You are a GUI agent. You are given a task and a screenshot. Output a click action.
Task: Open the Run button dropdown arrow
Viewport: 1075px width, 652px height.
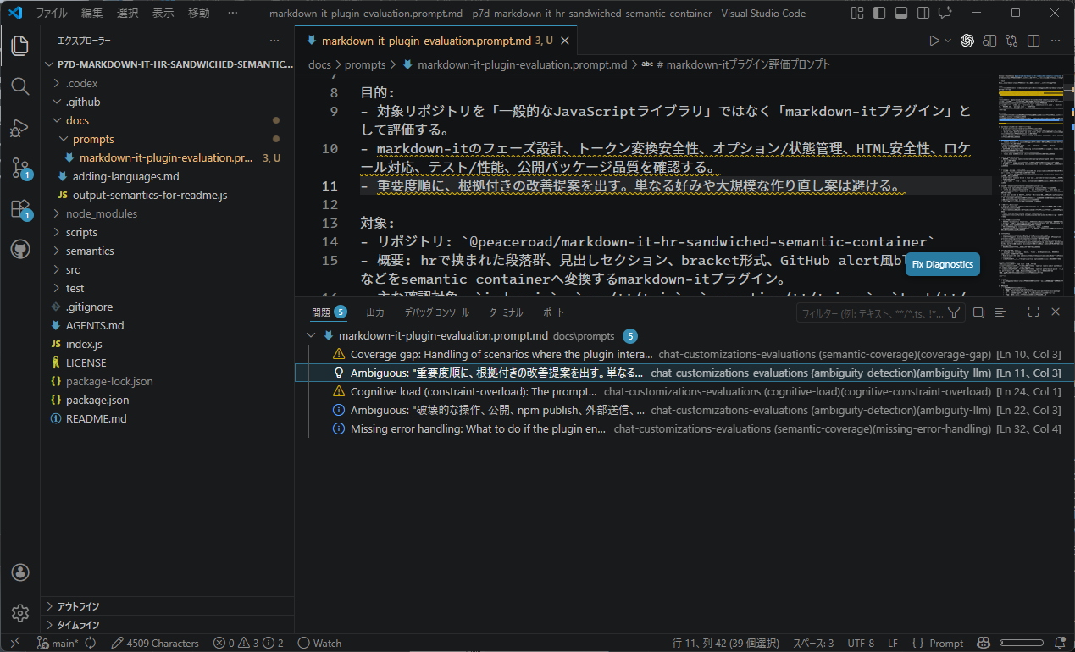click(x=948, y=41)
